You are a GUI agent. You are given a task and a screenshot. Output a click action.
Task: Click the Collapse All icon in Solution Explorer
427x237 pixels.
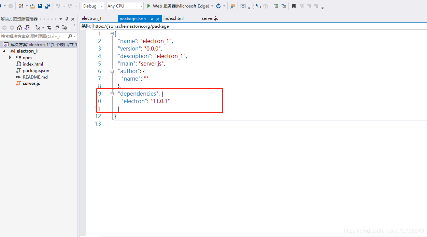(x=57, y=28)
